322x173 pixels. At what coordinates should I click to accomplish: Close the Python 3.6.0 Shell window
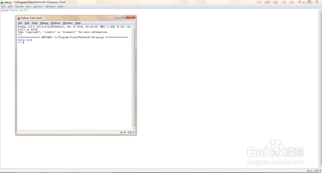[x=130, y=17]
